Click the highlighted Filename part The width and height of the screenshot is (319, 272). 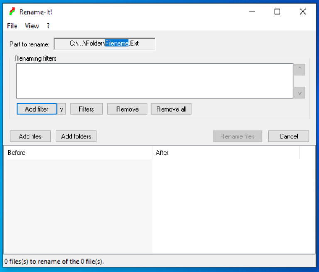click(x=117, y=43)
